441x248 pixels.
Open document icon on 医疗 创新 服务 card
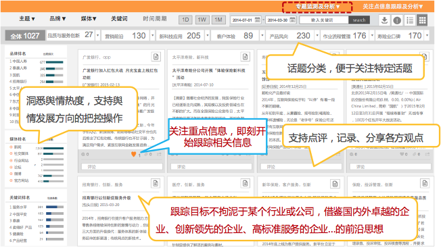point(246,184)
